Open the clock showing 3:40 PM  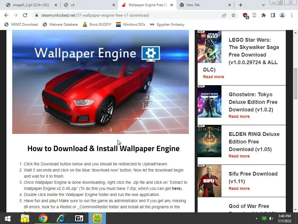285,218
